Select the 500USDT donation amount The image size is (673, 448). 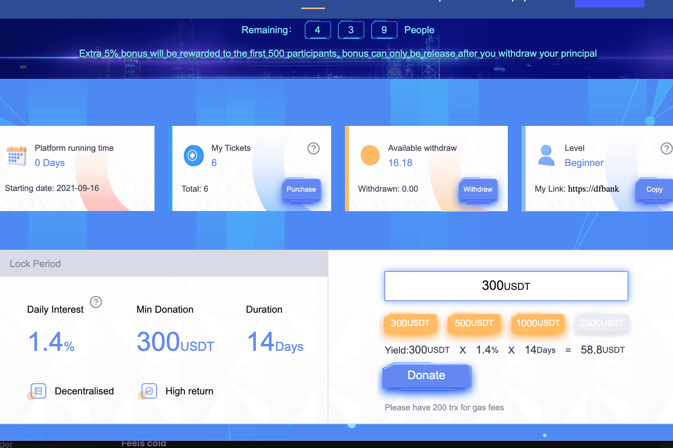pyautogui.click(x=474, y=324)
